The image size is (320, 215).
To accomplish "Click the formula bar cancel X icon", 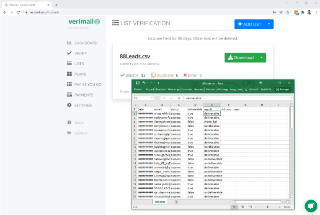I will (164, 98).
